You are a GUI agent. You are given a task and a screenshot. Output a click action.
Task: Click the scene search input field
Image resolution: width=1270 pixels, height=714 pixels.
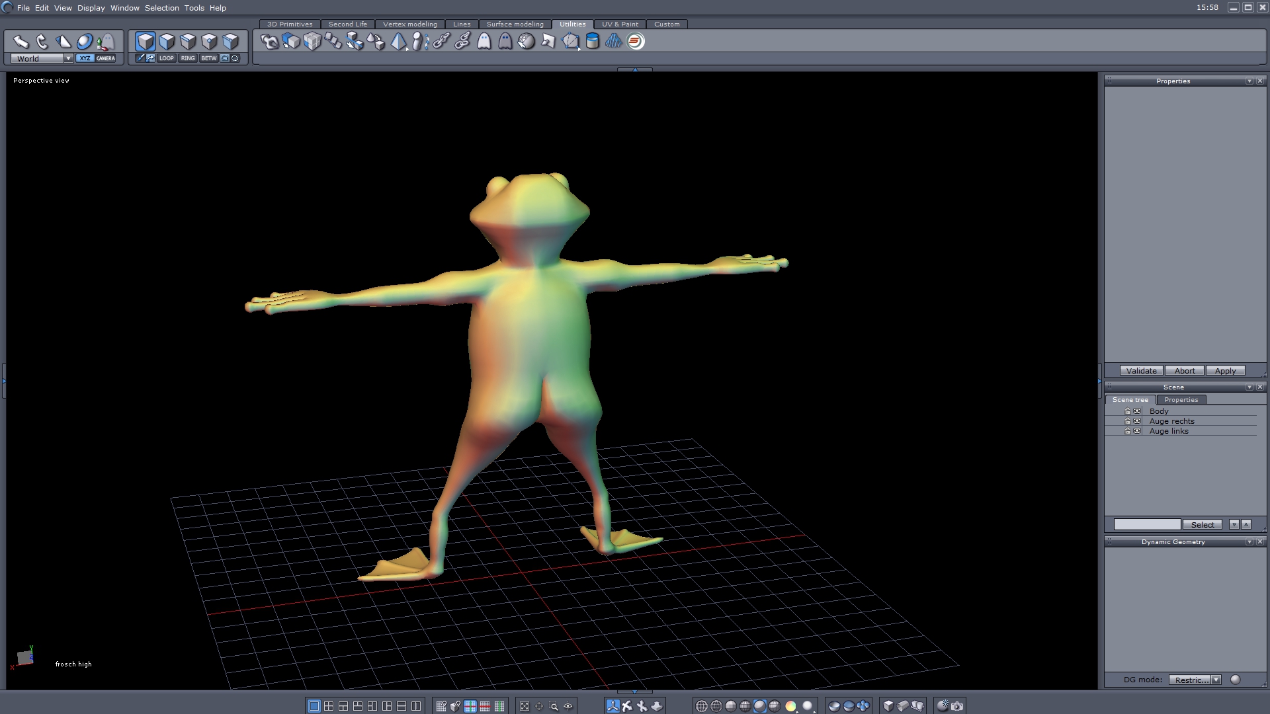[1147, 524]
